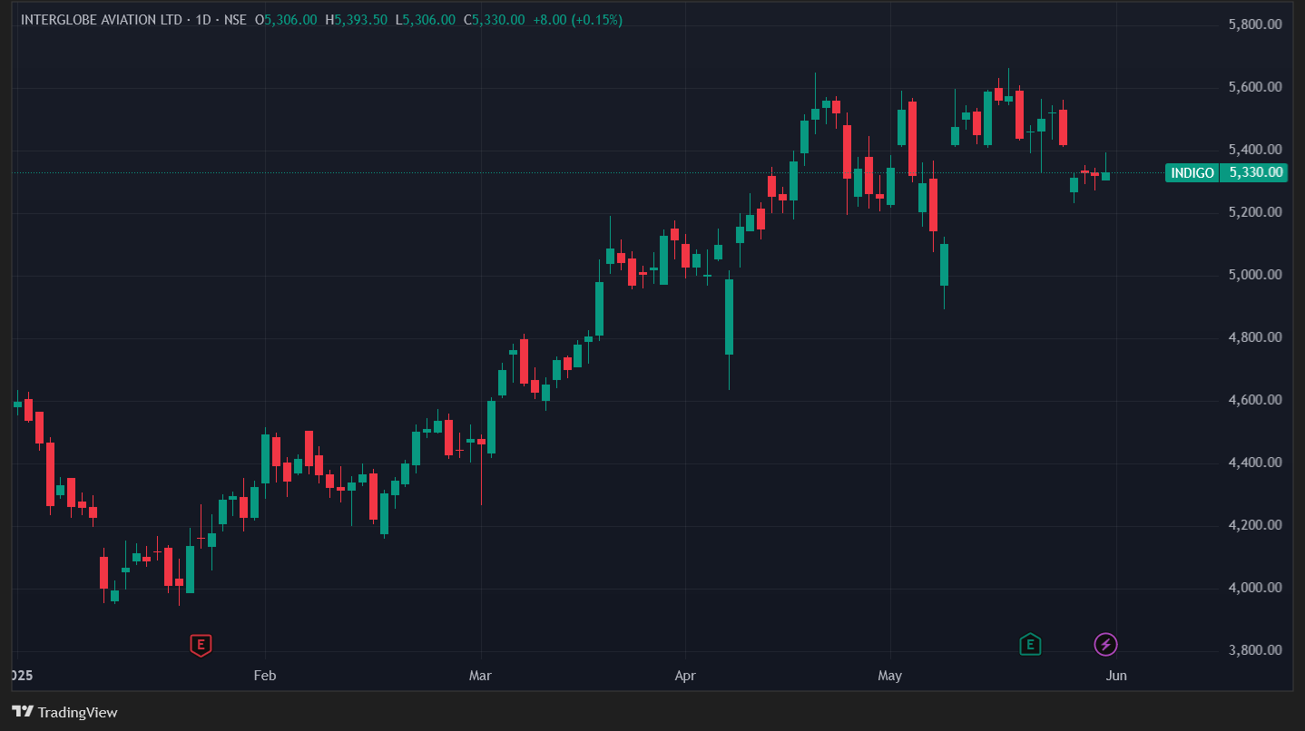The image size is (1305, 731).
Task: Click the 5,800.00 price scale label
Action: tap(1254, 24)
